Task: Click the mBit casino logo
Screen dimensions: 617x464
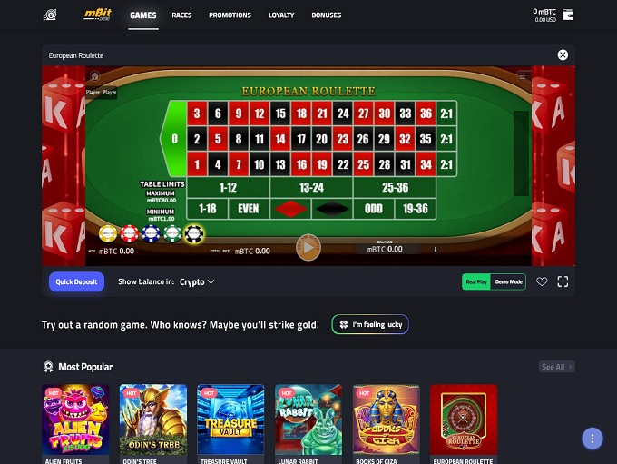Action: pyautogui.click(x=98, y=15)
